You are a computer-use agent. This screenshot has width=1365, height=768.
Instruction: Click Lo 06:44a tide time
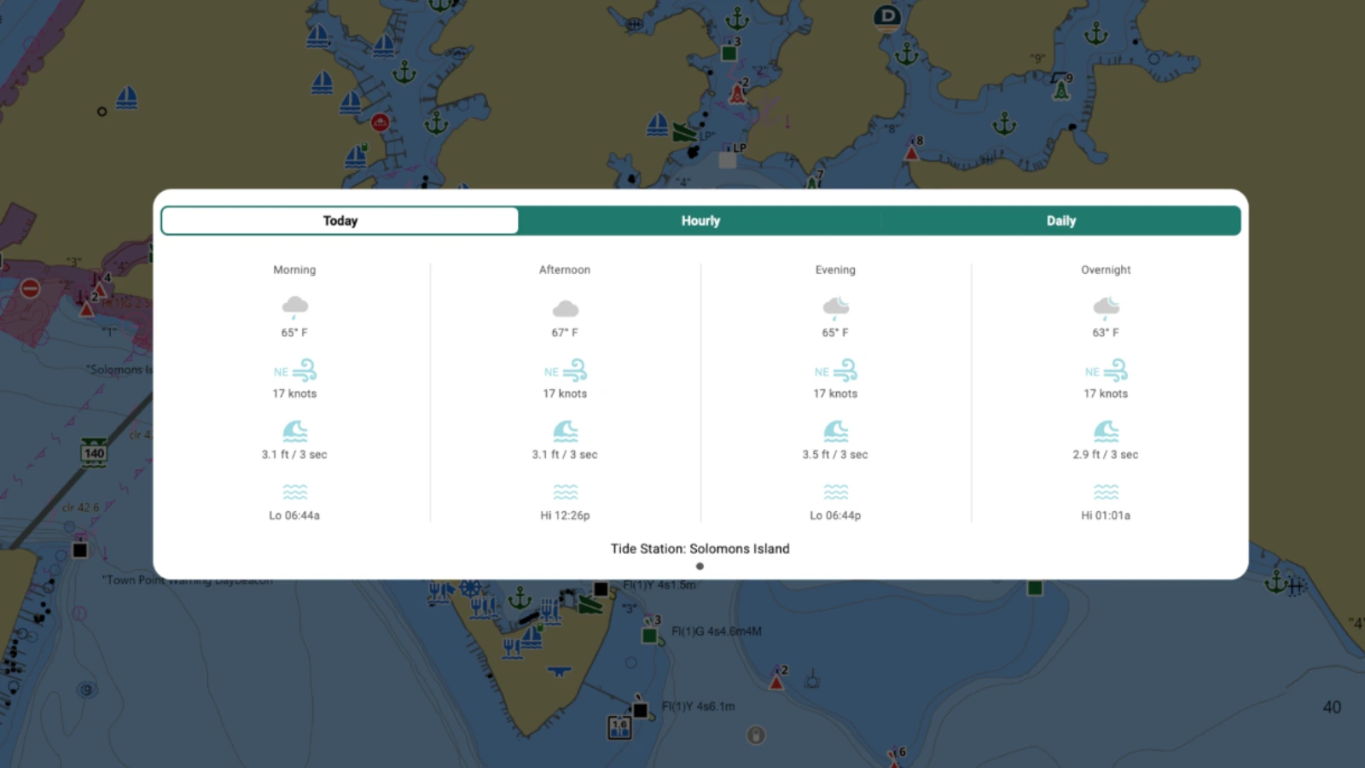coord(294,515)
